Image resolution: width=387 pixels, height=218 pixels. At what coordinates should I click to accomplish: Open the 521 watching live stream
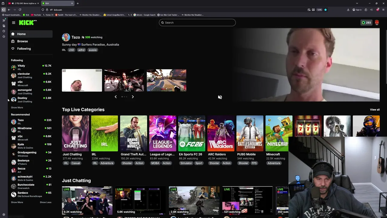click(x=247, y=200)
